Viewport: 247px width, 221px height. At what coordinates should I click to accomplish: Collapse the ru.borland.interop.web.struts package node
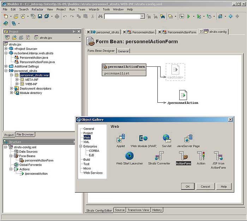[x=6, y=53]
